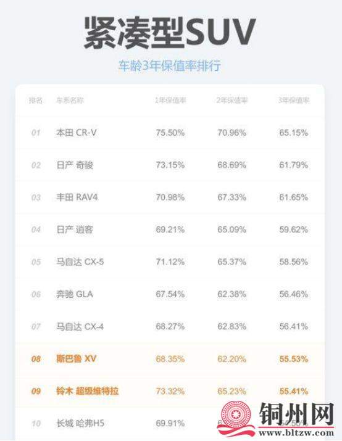Select the 长城 哈弗H5 entry

(80, 423)
